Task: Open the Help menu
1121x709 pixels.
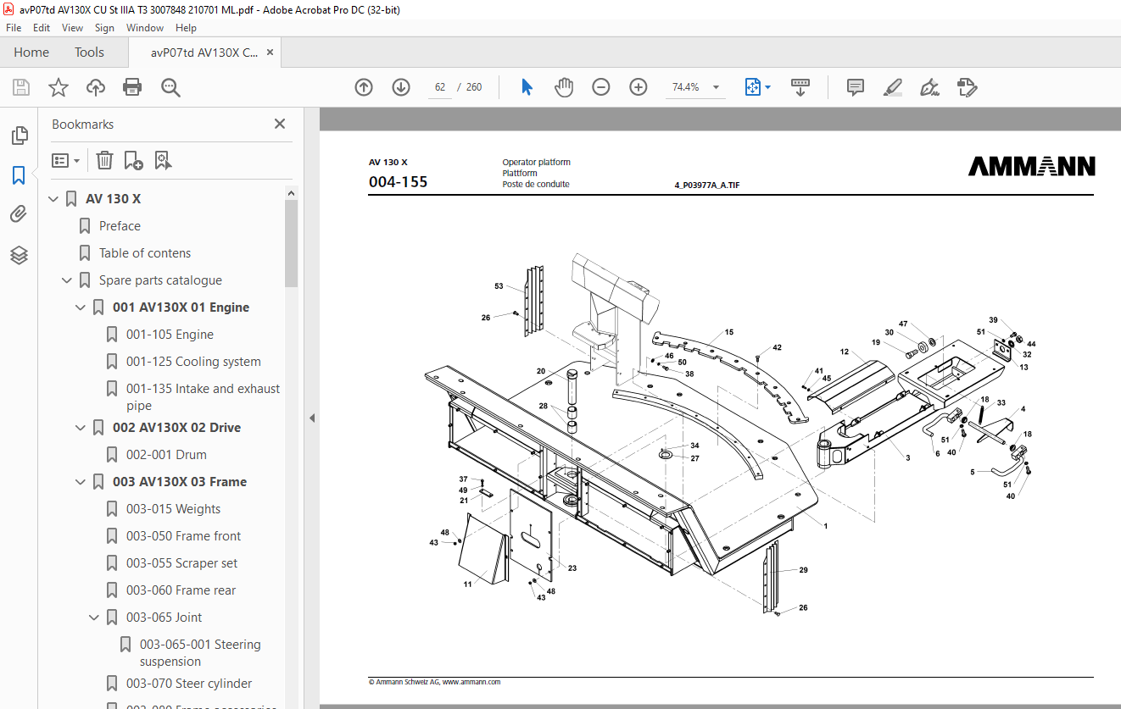Action: click(x=186, y=28)
